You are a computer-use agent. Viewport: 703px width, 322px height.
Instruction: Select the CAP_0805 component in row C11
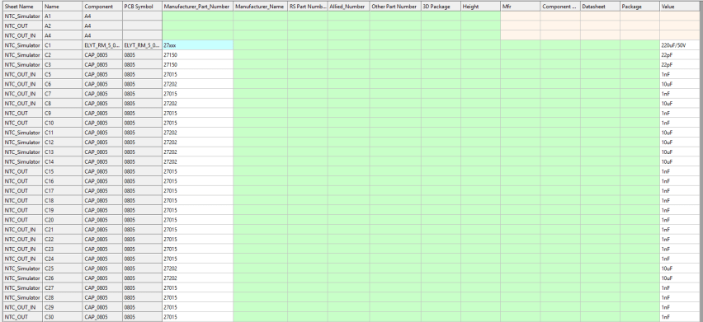coord(102,133)
